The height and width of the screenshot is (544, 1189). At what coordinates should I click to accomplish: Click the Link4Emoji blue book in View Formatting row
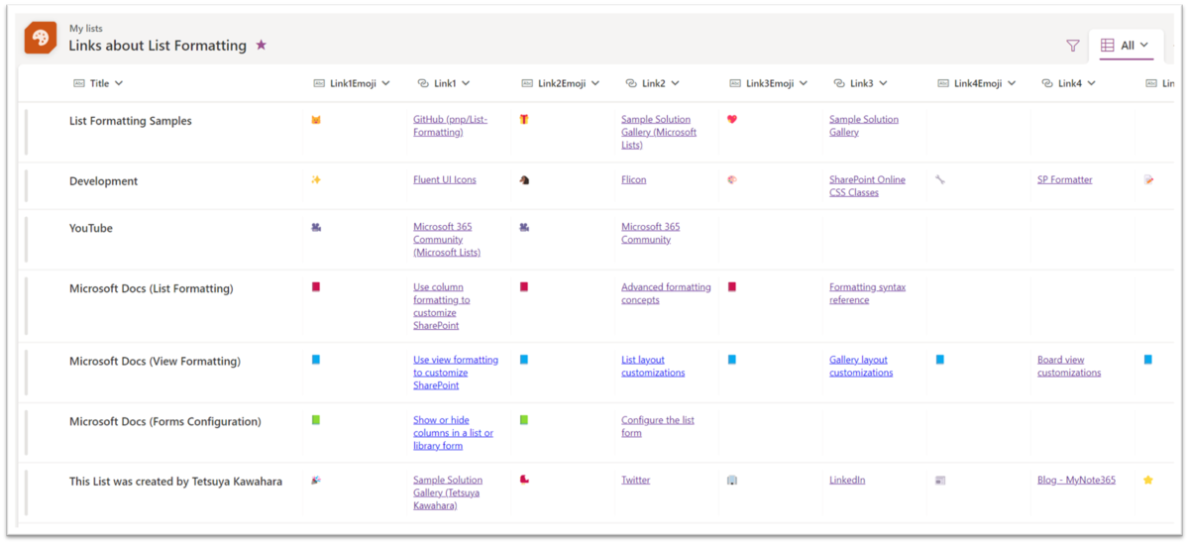pos(940,360)
